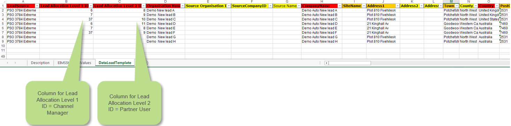Click 'Plot 810 Fivehilesk' in row 2
The height and width of the screenshot is (126, 511).
pyautogui.click(x=383, y=10)
